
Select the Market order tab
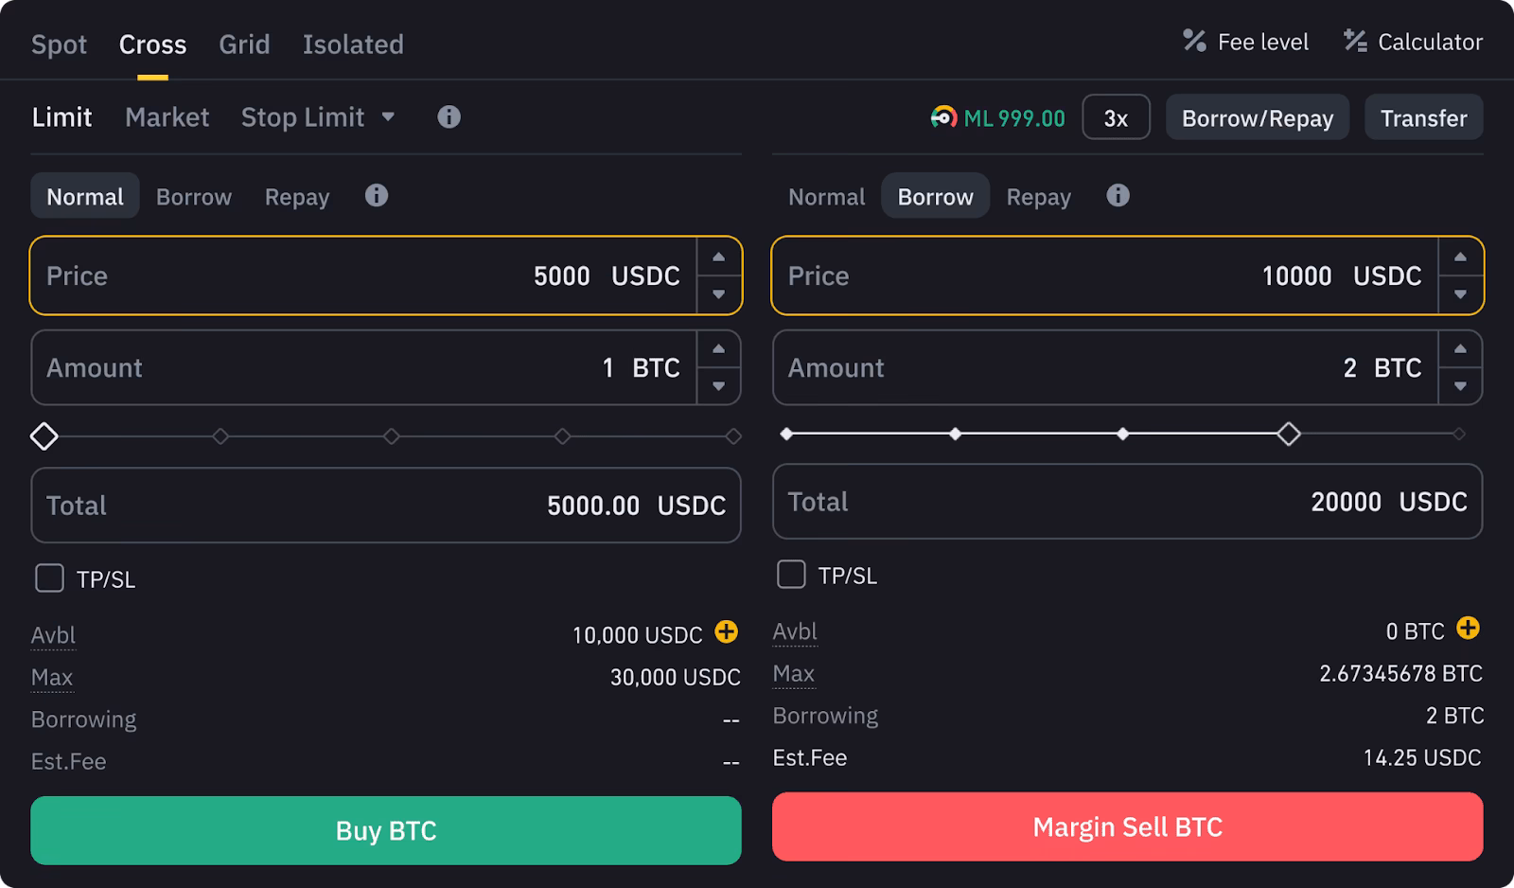coord(167,117)
